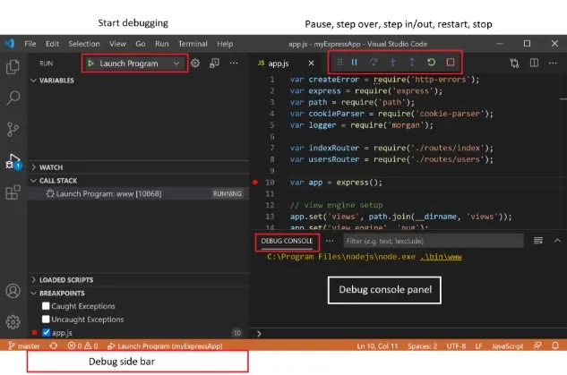The width and height of the screenshot is (567, 375).
Task: Select Launch Program: www call stack row
Action: tap(139, 193)
